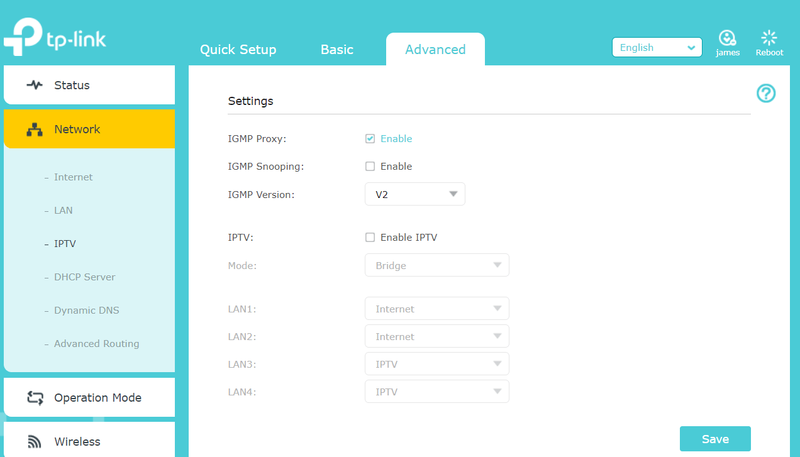
Task: Switch to the Basic tab
Action: click(x=336, y=50)
